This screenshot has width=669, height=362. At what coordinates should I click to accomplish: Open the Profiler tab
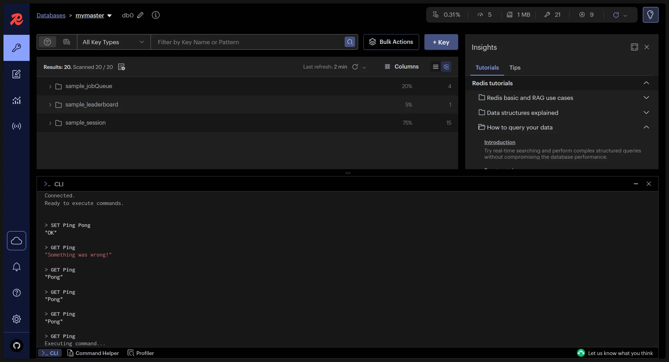141,353
